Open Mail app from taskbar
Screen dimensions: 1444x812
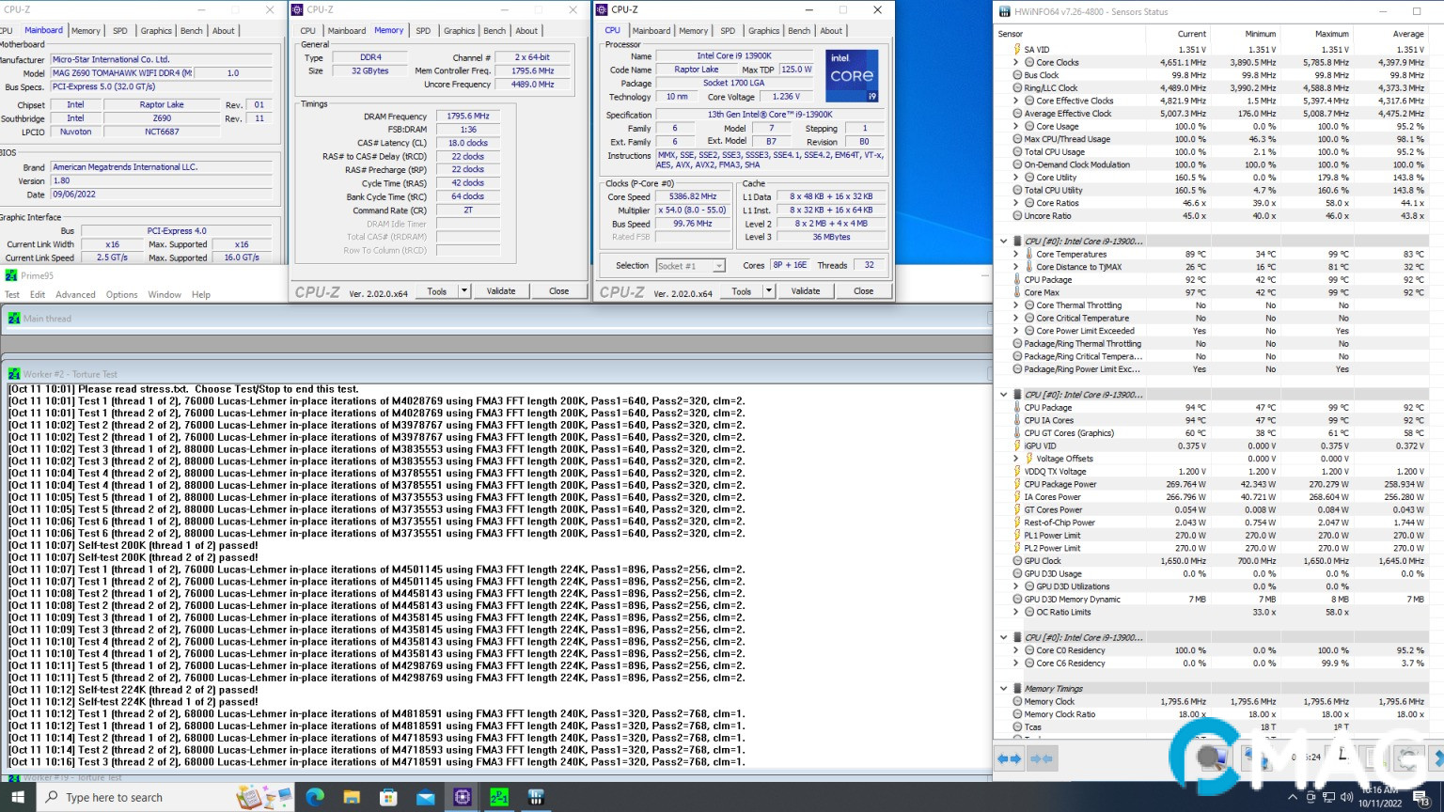425,797
